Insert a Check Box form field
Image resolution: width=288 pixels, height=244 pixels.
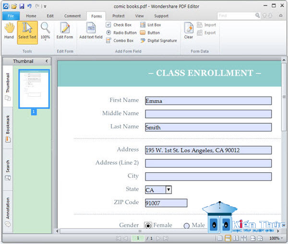(x=119, y=25)
